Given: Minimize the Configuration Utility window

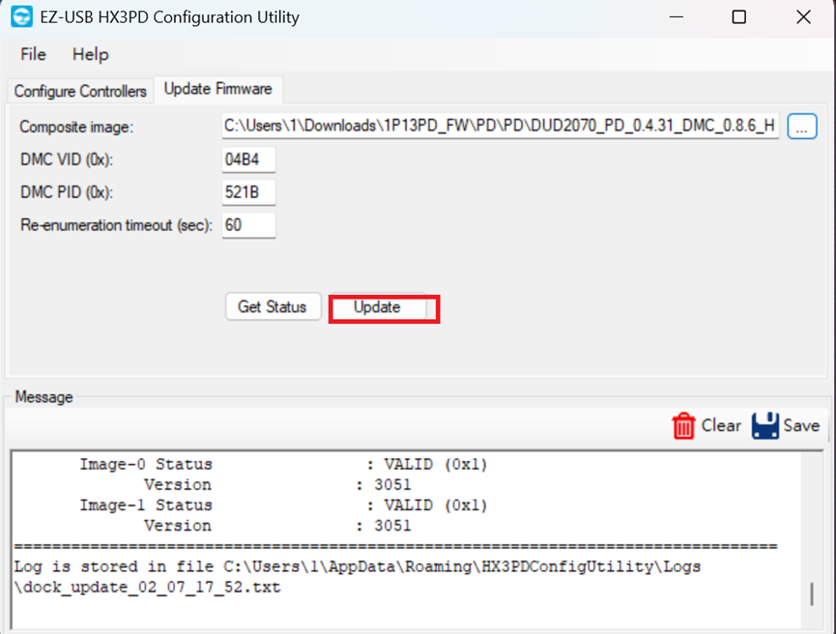Looking at the screenshot, I should (x=677, y=17).
